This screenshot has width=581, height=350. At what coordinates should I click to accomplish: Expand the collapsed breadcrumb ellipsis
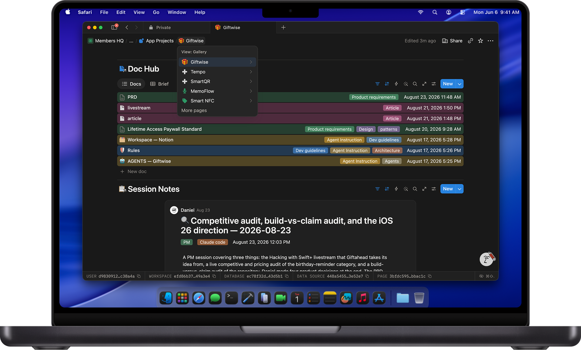(131, 41)
